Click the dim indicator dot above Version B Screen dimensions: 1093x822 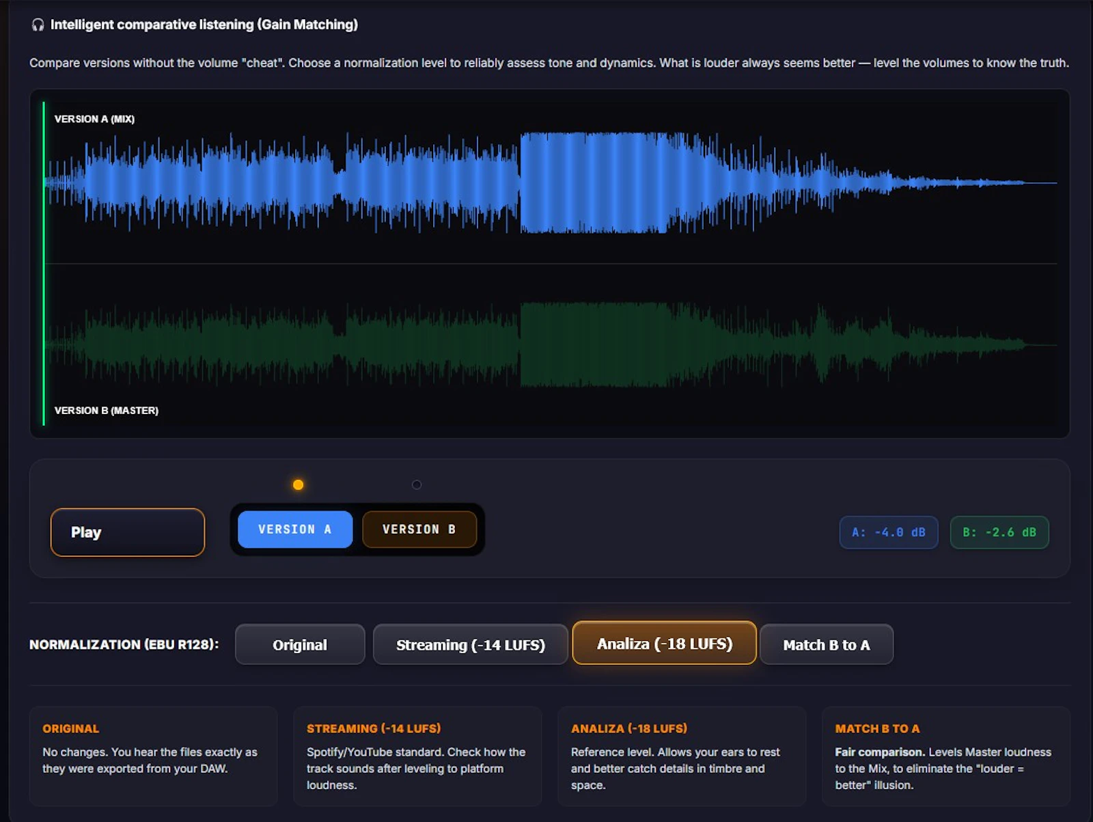point(417,484)
